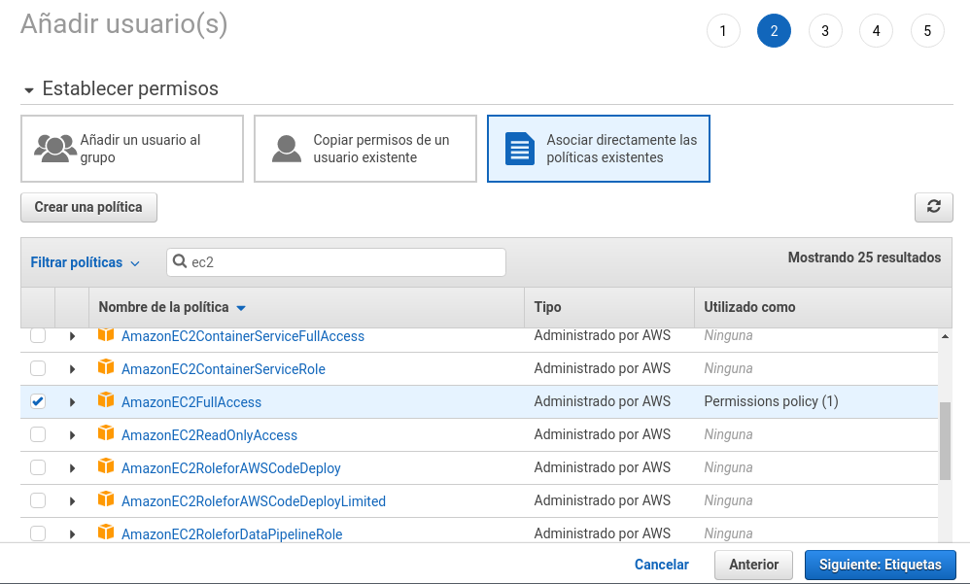Open the AmazonEC2ContainerServiceRole policy link
The height and width of the screenshot is (584, 970).
(224, 369)
